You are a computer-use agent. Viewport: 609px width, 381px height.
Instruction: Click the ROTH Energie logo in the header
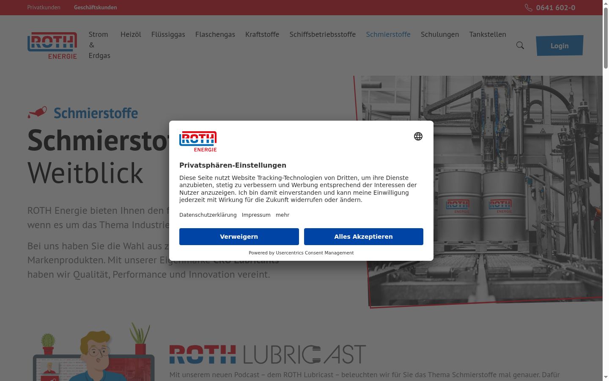(52, 46)
